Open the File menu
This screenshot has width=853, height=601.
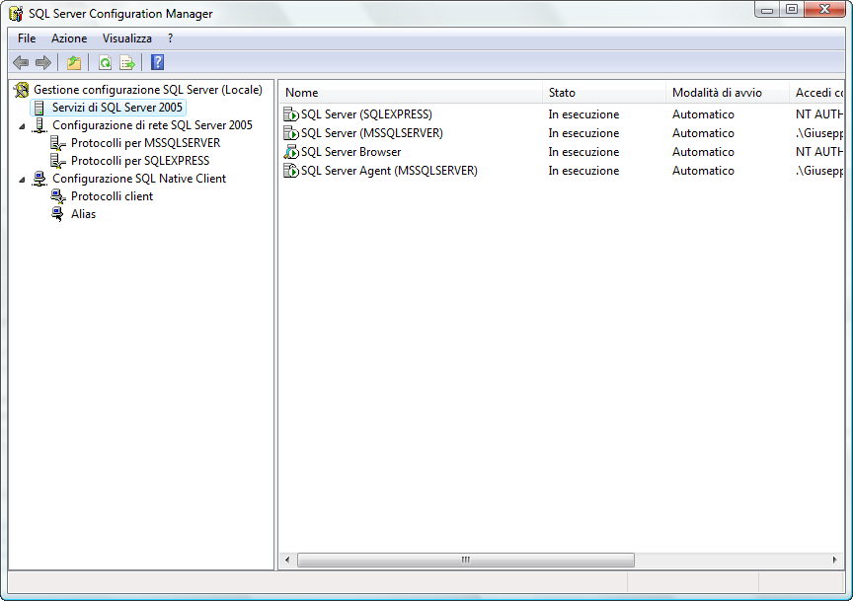click(x=27, y=38)
